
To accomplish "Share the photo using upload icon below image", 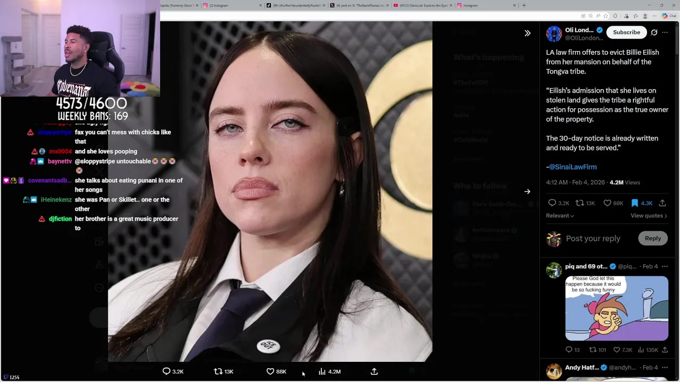I will 374,371.
